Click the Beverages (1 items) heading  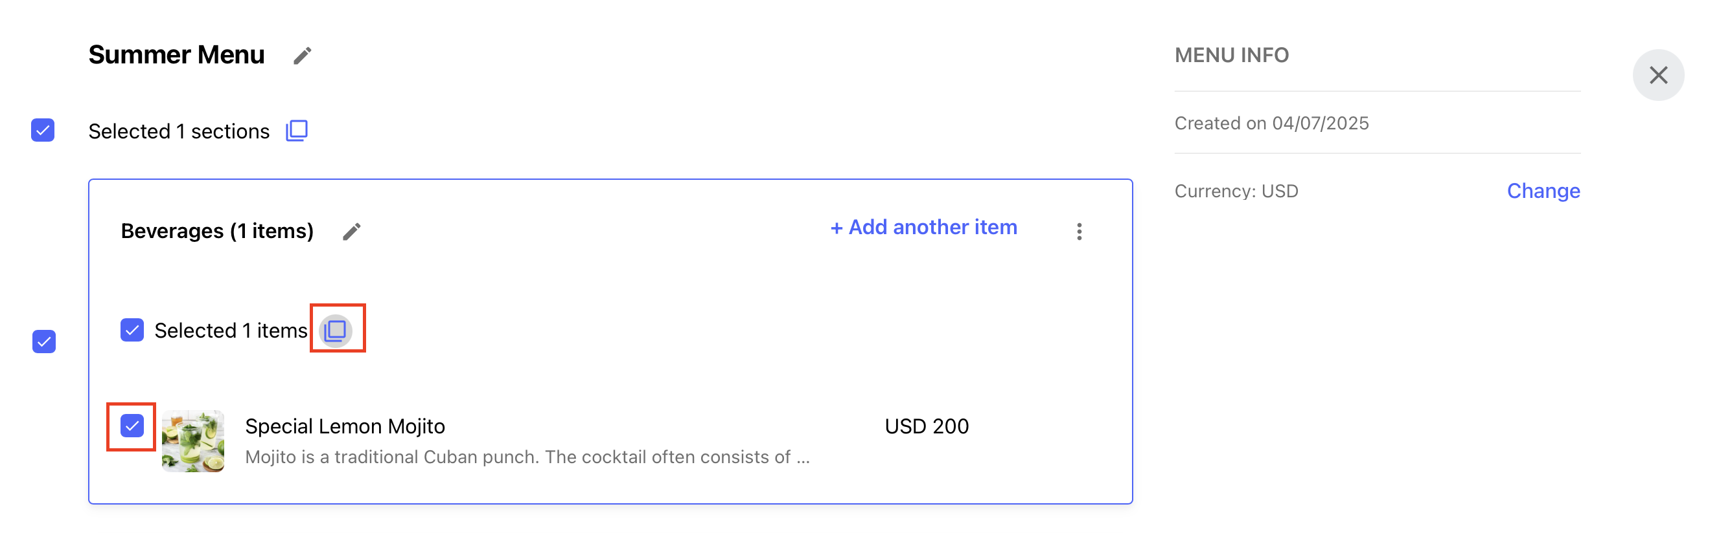click(217, 232)
